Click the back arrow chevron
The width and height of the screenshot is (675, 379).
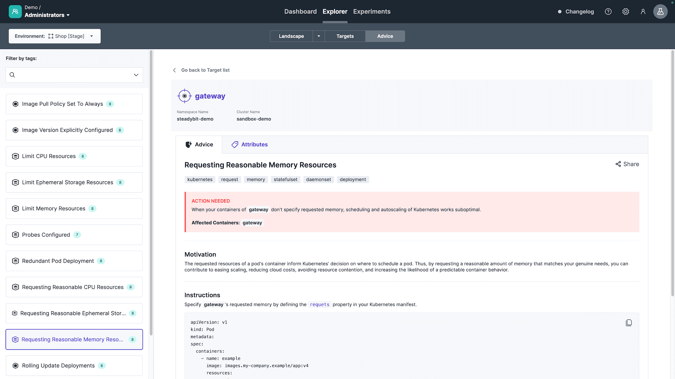tap(174, 70)
